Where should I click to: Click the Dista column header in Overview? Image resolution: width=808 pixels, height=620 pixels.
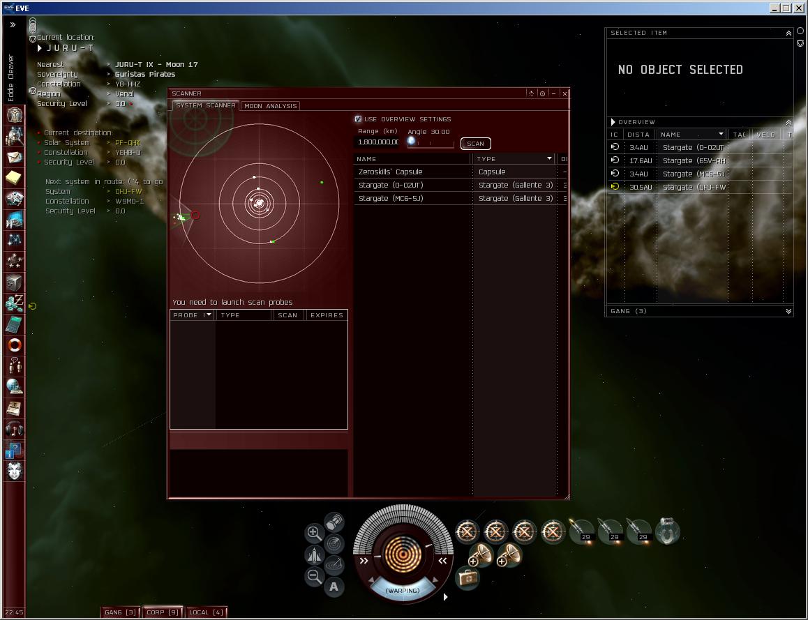click(638, 135)
